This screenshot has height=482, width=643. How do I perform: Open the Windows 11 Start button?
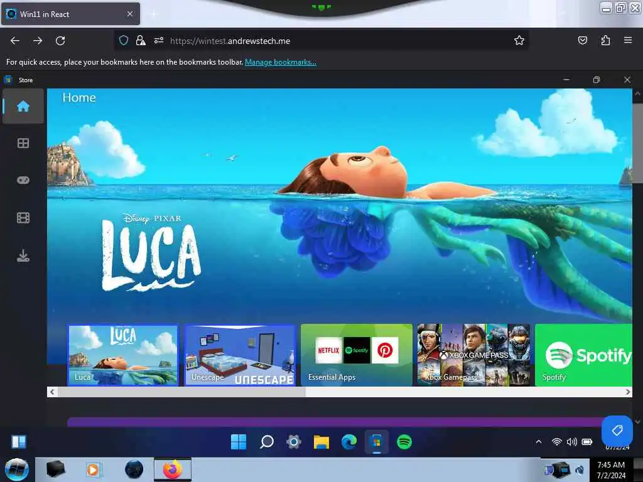point(239,442)
